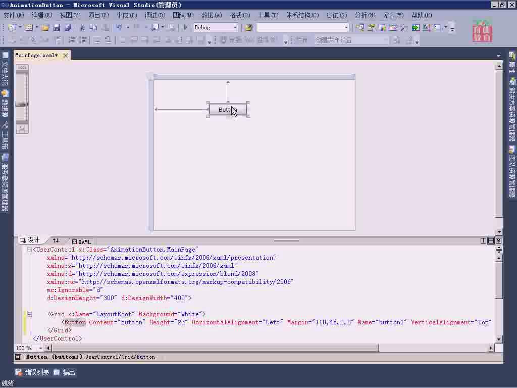Open the active files dropdown arrow at tab row end
This screenshot has height=388, width=517.
coord(498,56)
